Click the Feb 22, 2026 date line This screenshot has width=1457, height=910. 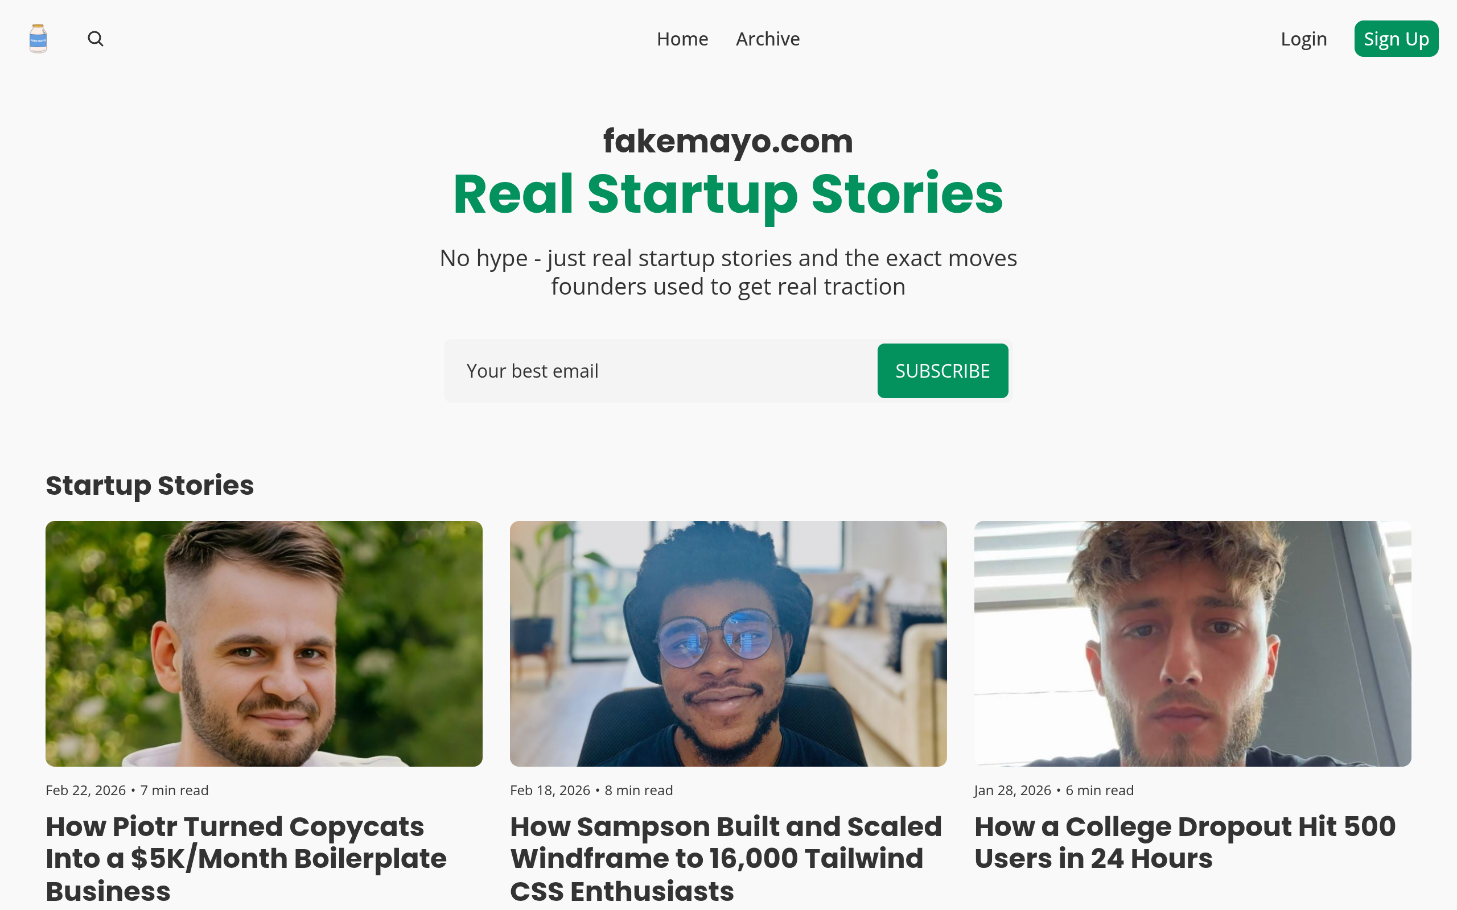coord(85,790)
